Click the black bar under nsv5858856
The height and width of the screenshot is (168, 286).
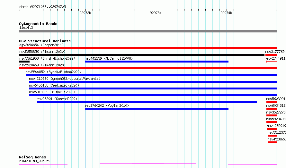pyautogui.click(x=142, y=55)
